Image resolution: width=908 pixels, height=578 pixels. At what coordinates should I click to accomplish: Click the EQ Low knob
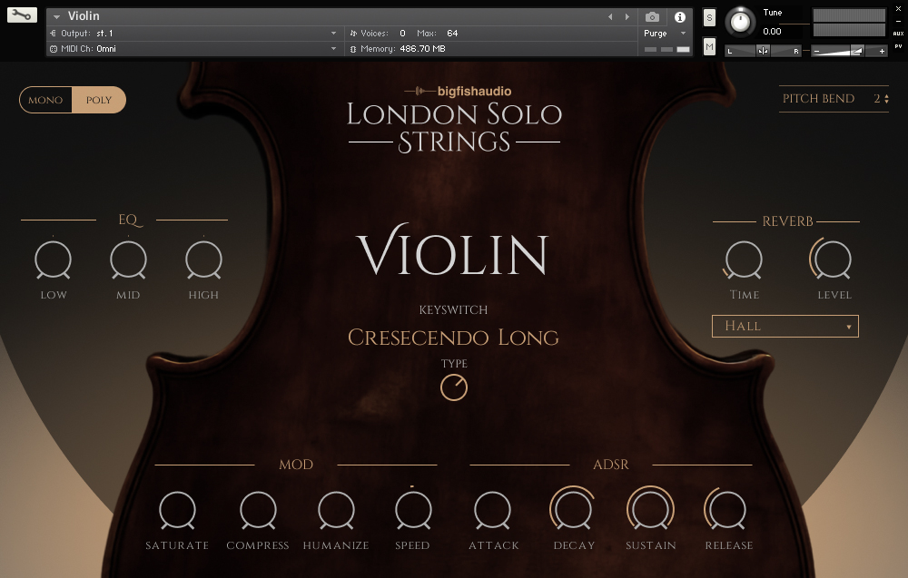[x=54, y=260]
